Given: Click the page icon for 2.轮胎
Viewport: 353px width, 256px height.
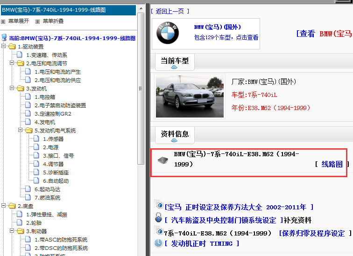Looking at the screenshot, I should (x=20, y=222).
